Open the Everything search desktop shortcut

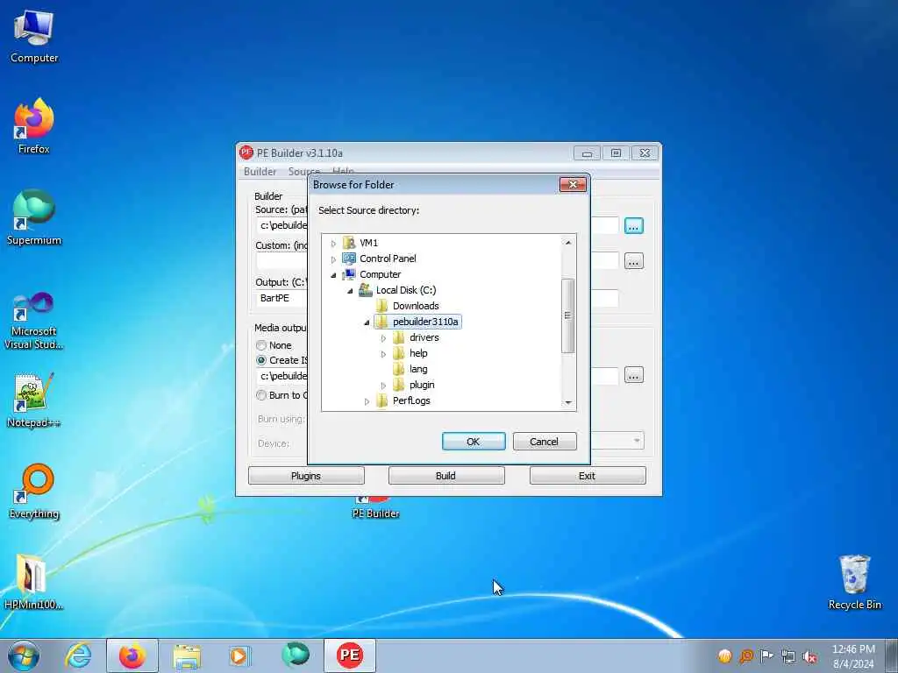click(34, 491)
